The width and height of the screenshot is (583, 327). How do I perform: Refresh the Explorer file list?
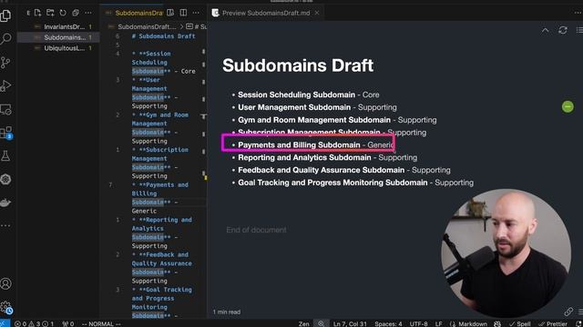click(63, 13)
